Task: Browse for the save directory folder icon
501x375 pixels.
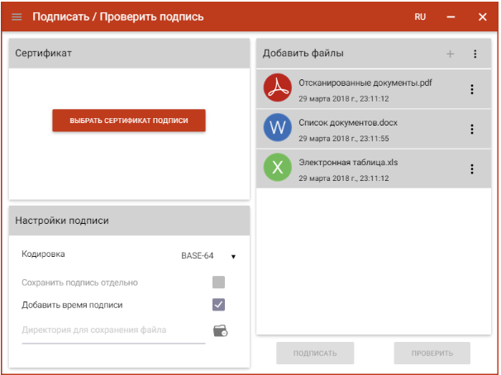Action: pos(220,331)
